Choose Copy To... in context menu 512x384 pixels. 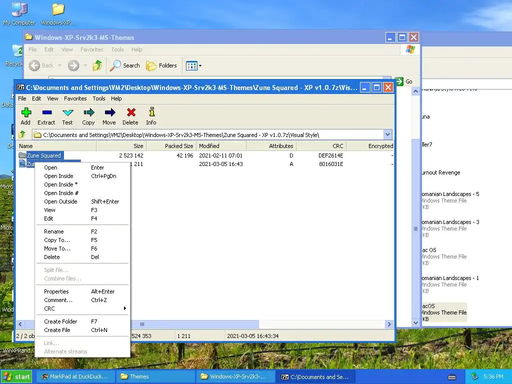(82, 240)
